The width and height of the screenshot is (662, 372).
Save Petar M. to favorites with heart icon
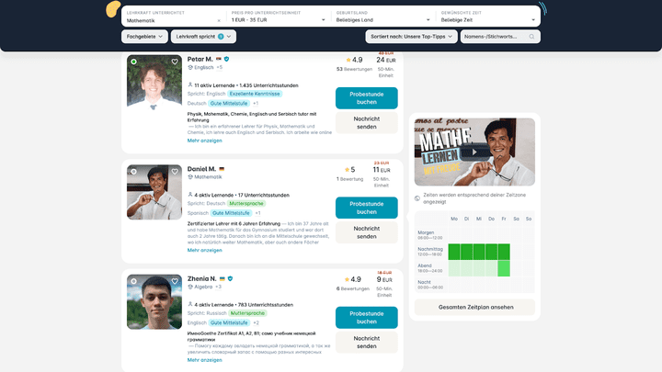tap(175, 62)
